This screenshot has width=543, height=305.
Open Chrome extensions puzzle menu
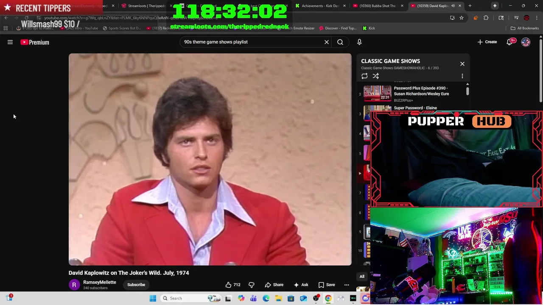pos(486,18)
